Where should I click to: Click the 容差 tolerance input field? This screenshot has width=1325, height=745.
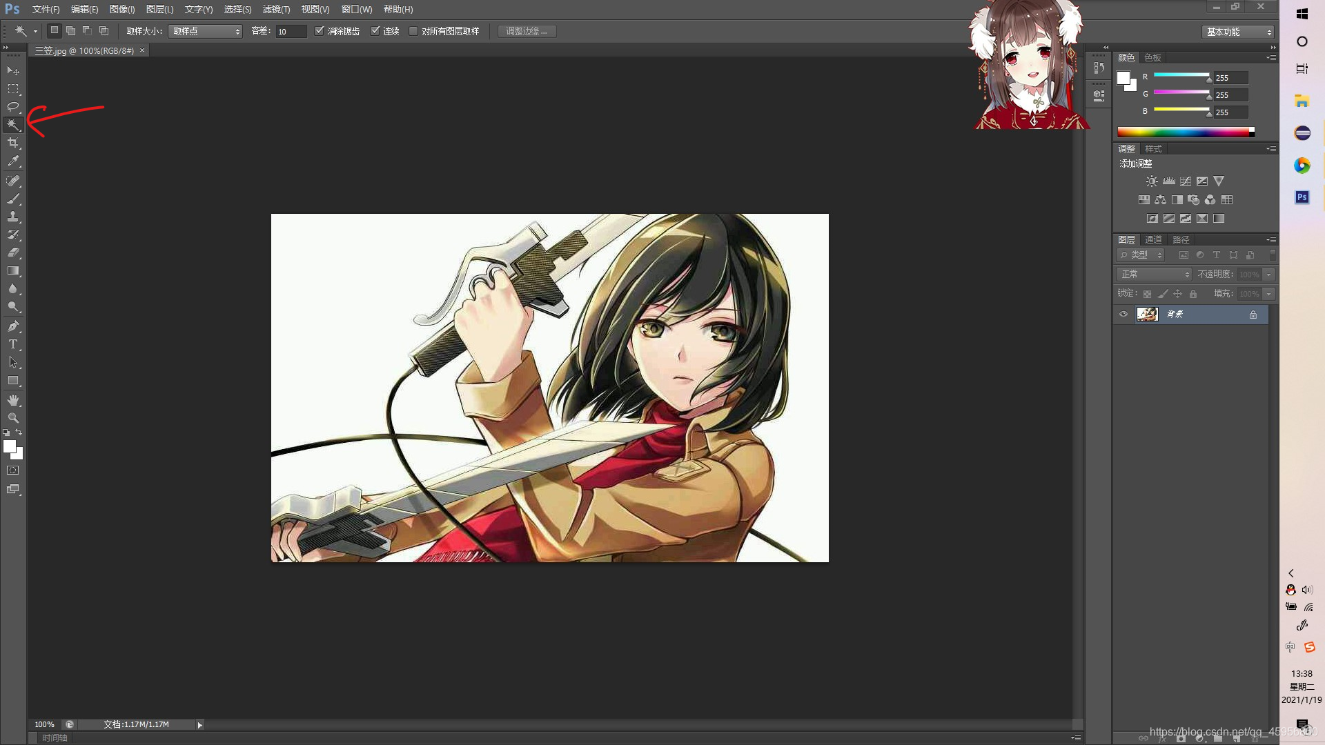[291, 31]
